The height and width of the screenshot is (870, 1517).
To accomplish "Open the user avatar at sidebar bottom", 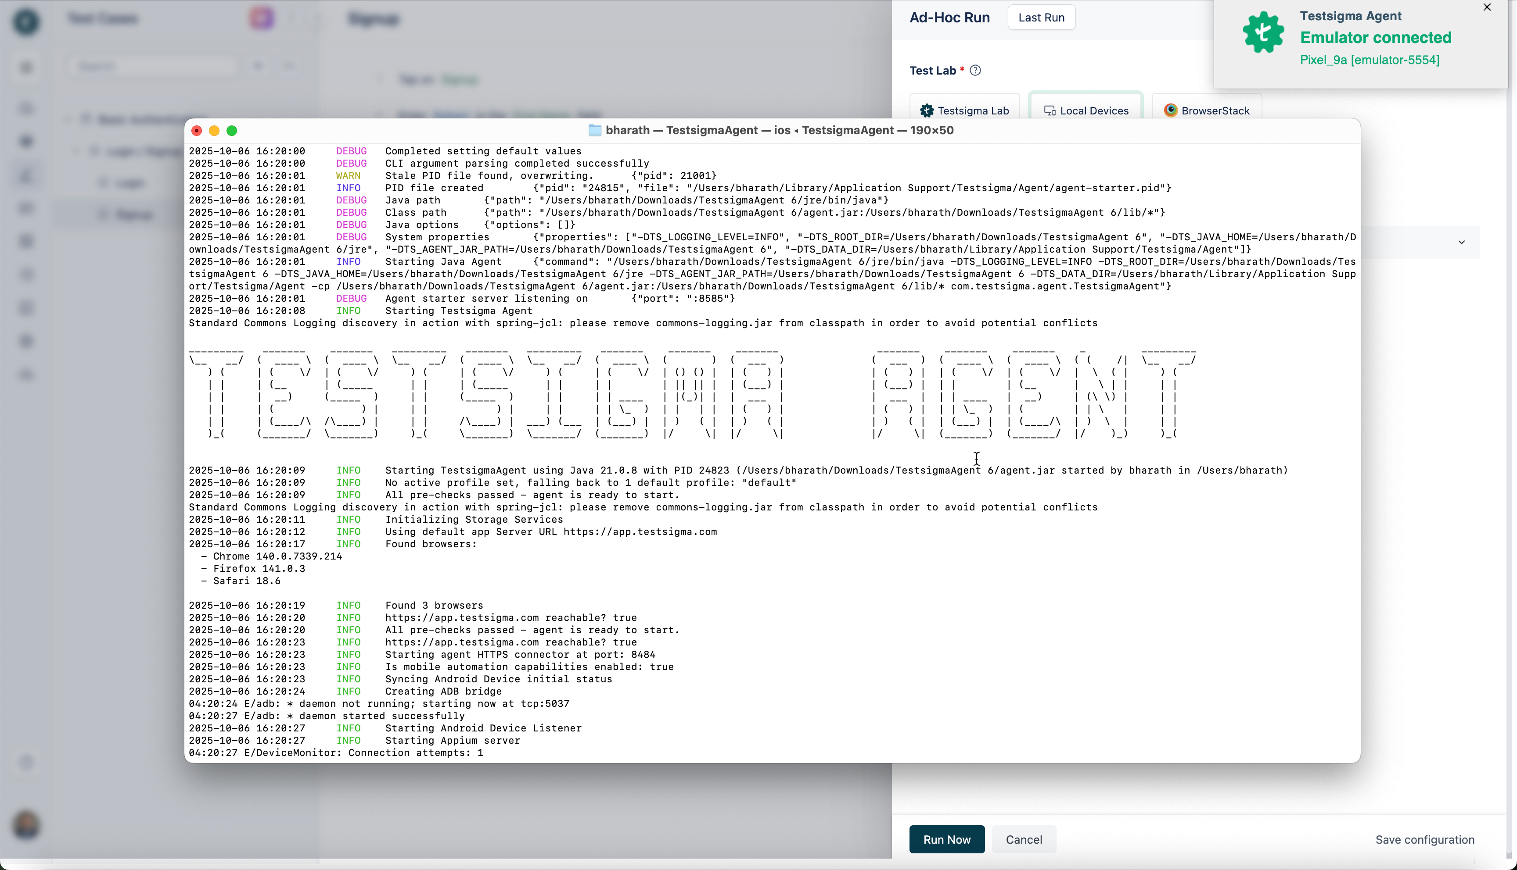I will tap(26, 826).
